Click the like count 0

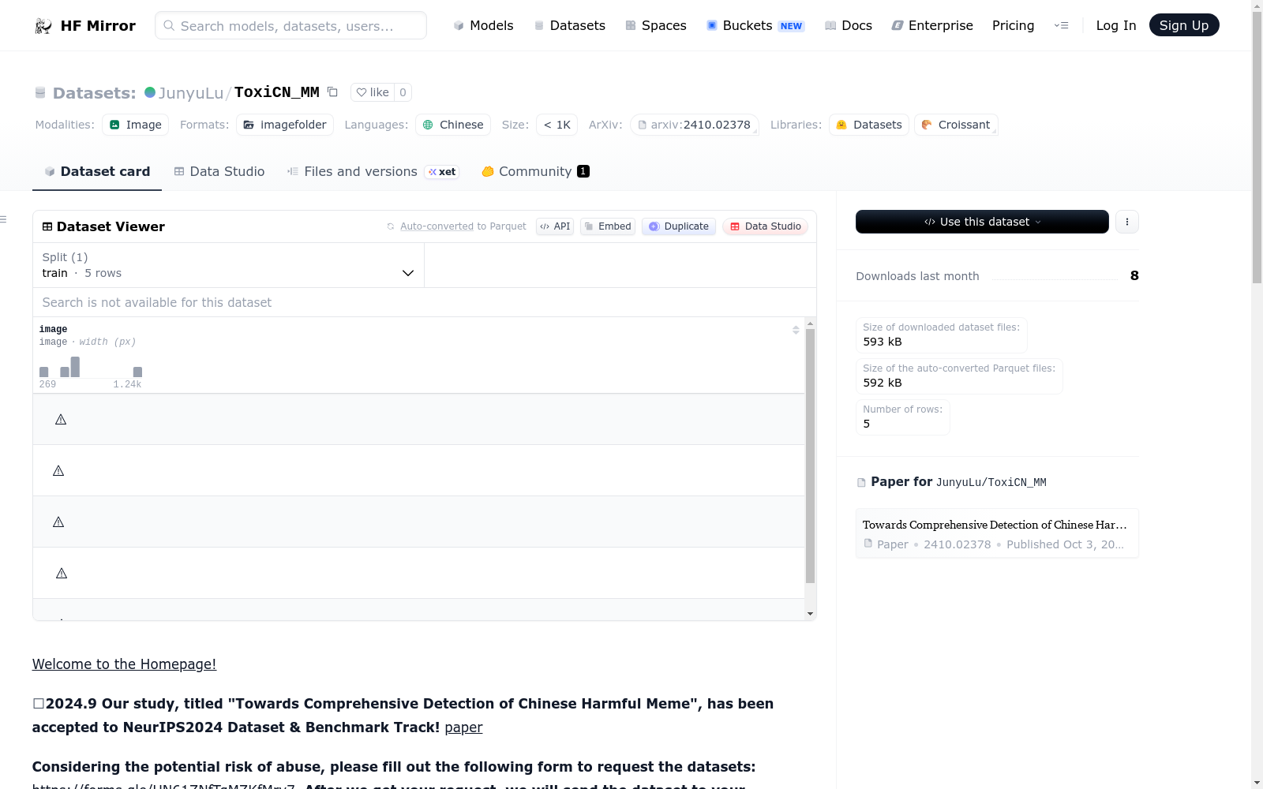pos(403,92)
